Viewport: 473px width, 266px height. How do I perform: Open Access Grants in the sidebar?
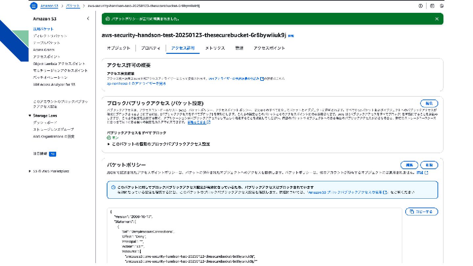(44, 50)
